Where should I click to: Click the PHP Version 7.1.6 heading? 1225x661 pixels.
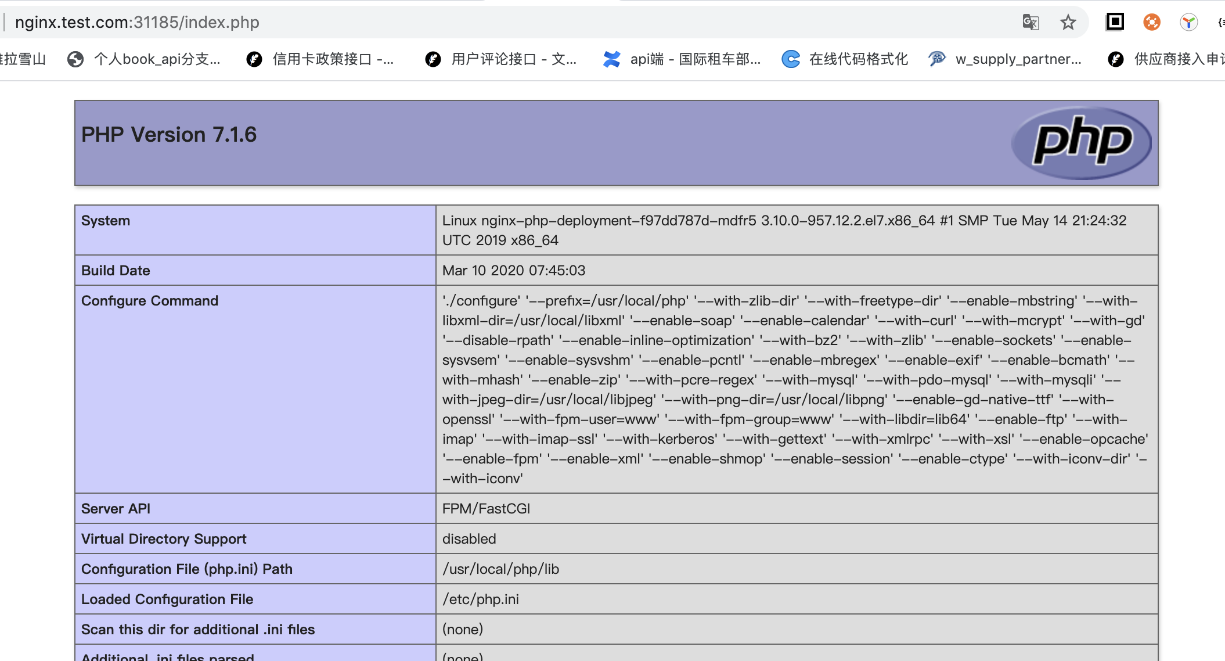pos(169,135)
